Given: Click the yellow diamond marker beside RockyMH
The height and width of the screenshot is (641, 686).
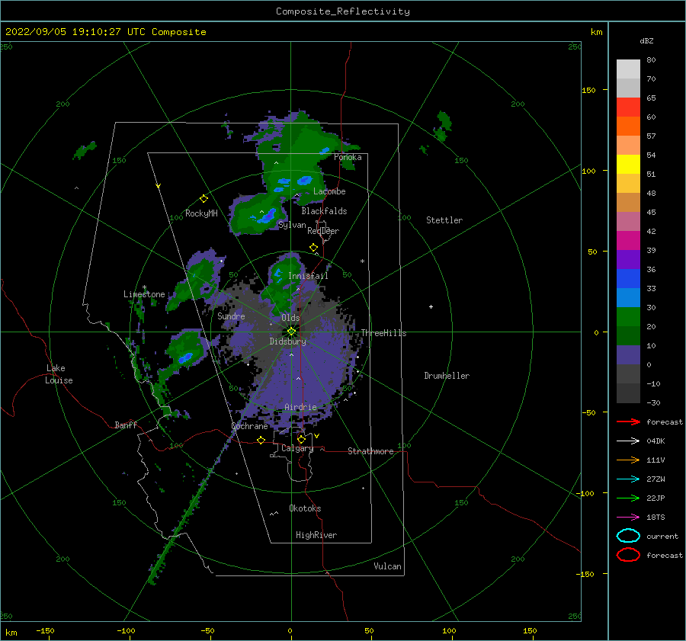Looking at the screenshot, I should pyautogui.click(x=204, y=199).
